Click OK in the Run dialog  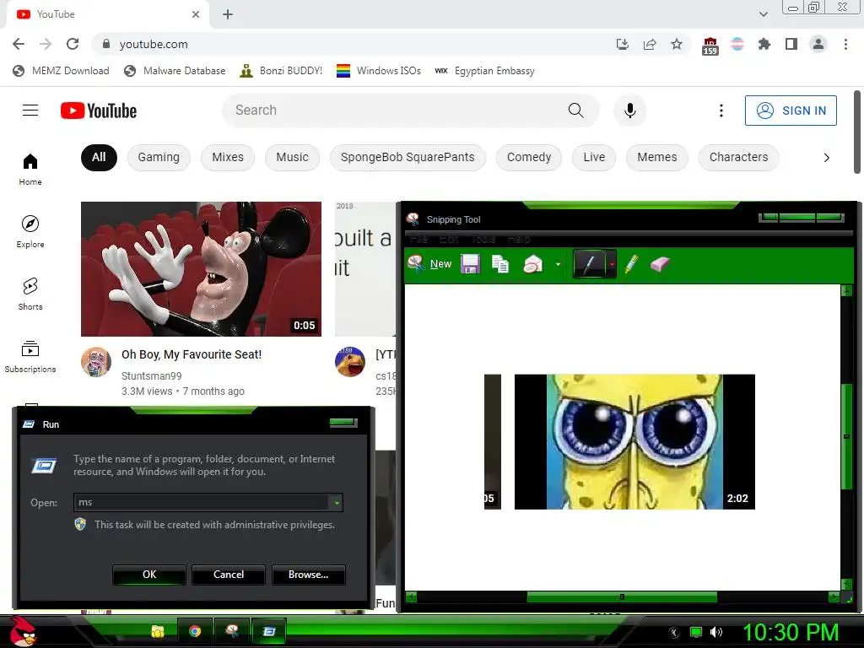pyautogui.click(x=149, y=574)
